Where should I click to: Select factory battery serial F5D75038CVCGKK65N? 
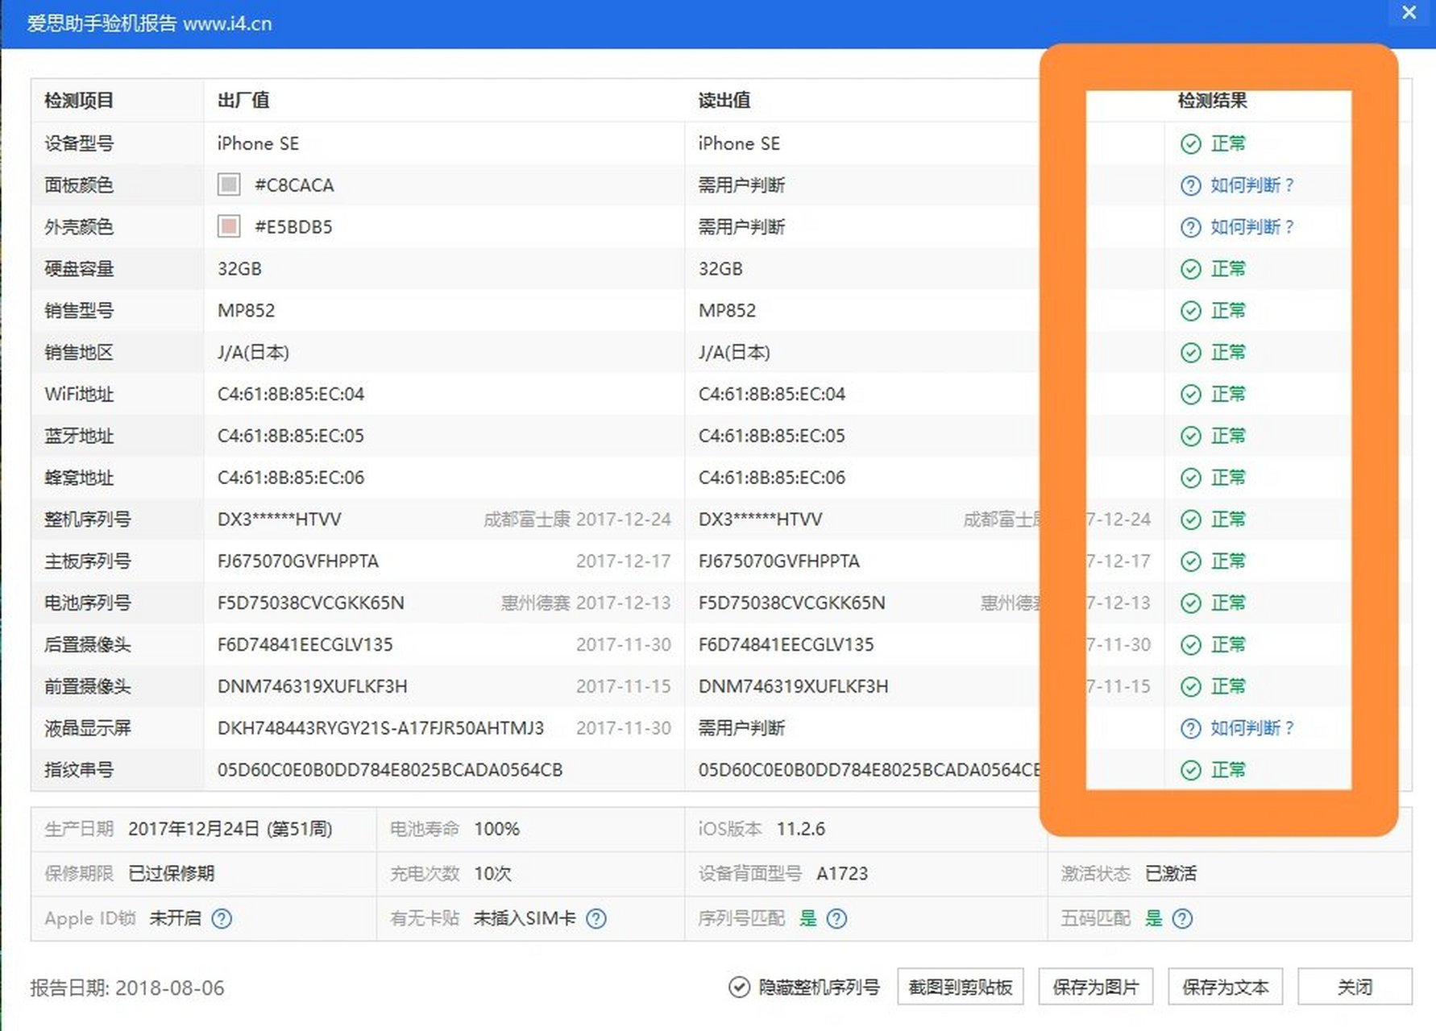point(311,603)
